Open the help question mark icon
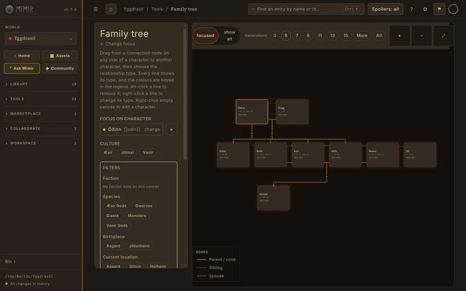466x291 pixels. (x=411, y=9)
